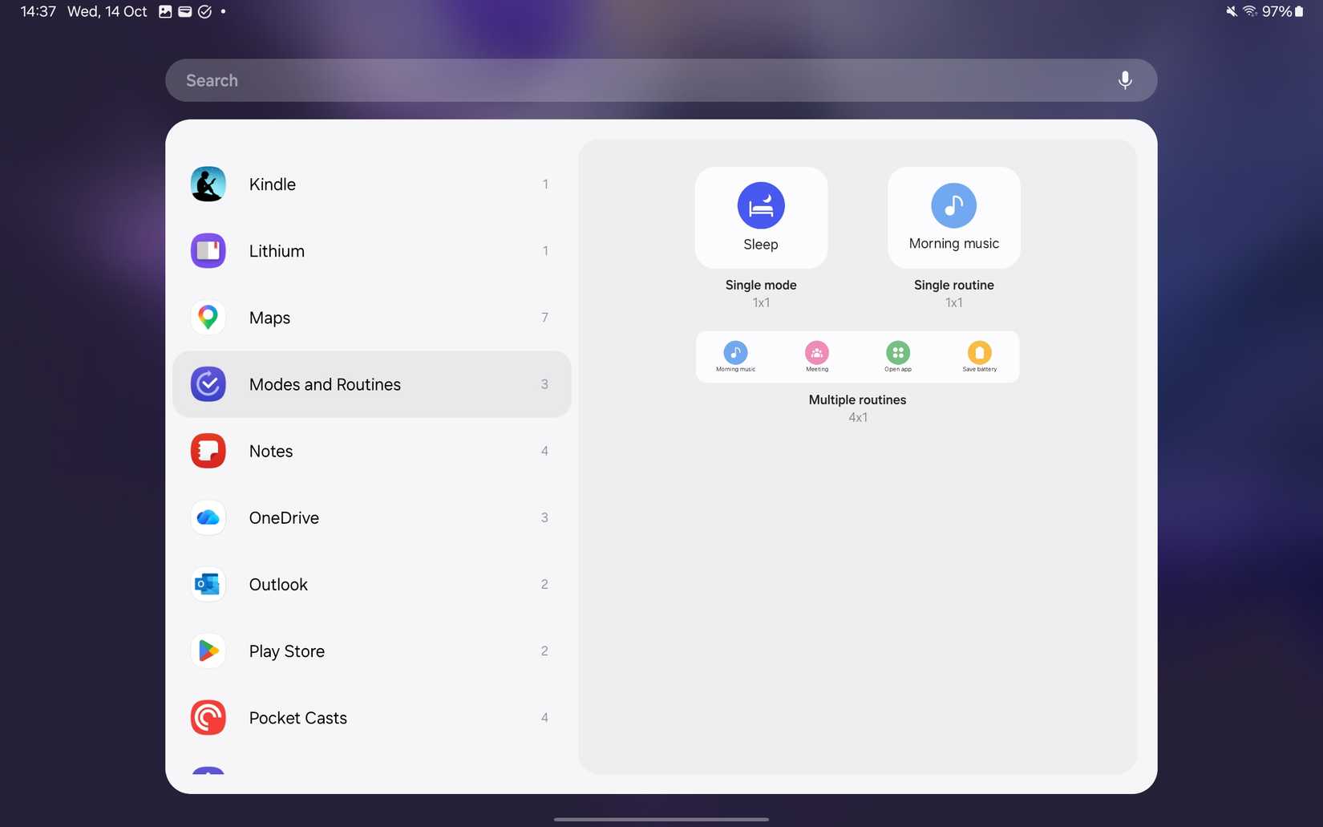Click the Multiple routines label
Viewport: 1323px width, 827px height.
857,399
